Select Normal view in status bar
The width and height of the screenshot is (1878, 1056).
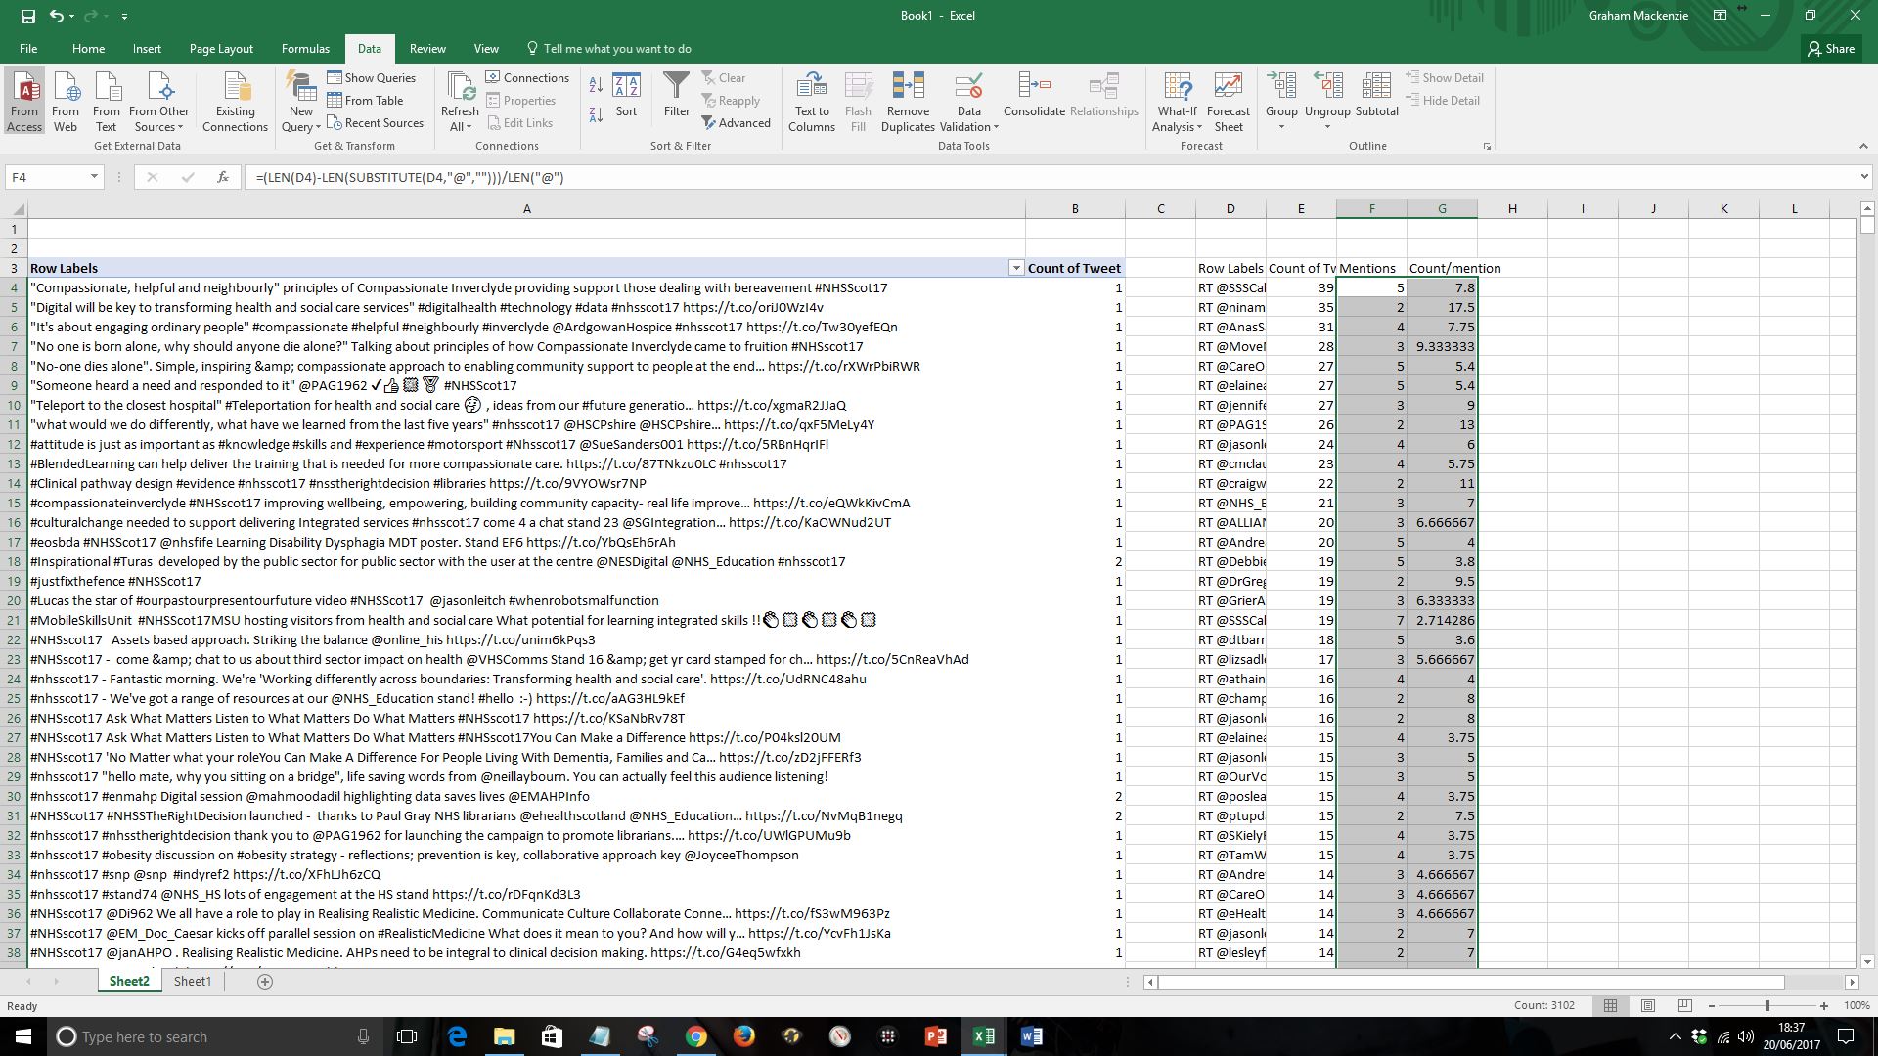point(1610,1005)
